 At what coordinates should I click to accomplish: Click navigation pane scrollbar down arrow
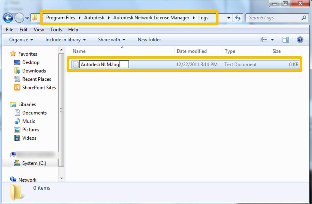(61, 178)
